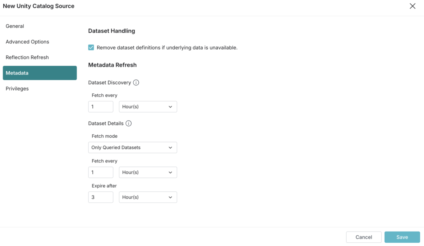Image resolution: width=424 pixels, height=246 pixels.
Task: Close the New Unity Catalog Source dialog
Action: pyautogui.click(x=412, y=6)
